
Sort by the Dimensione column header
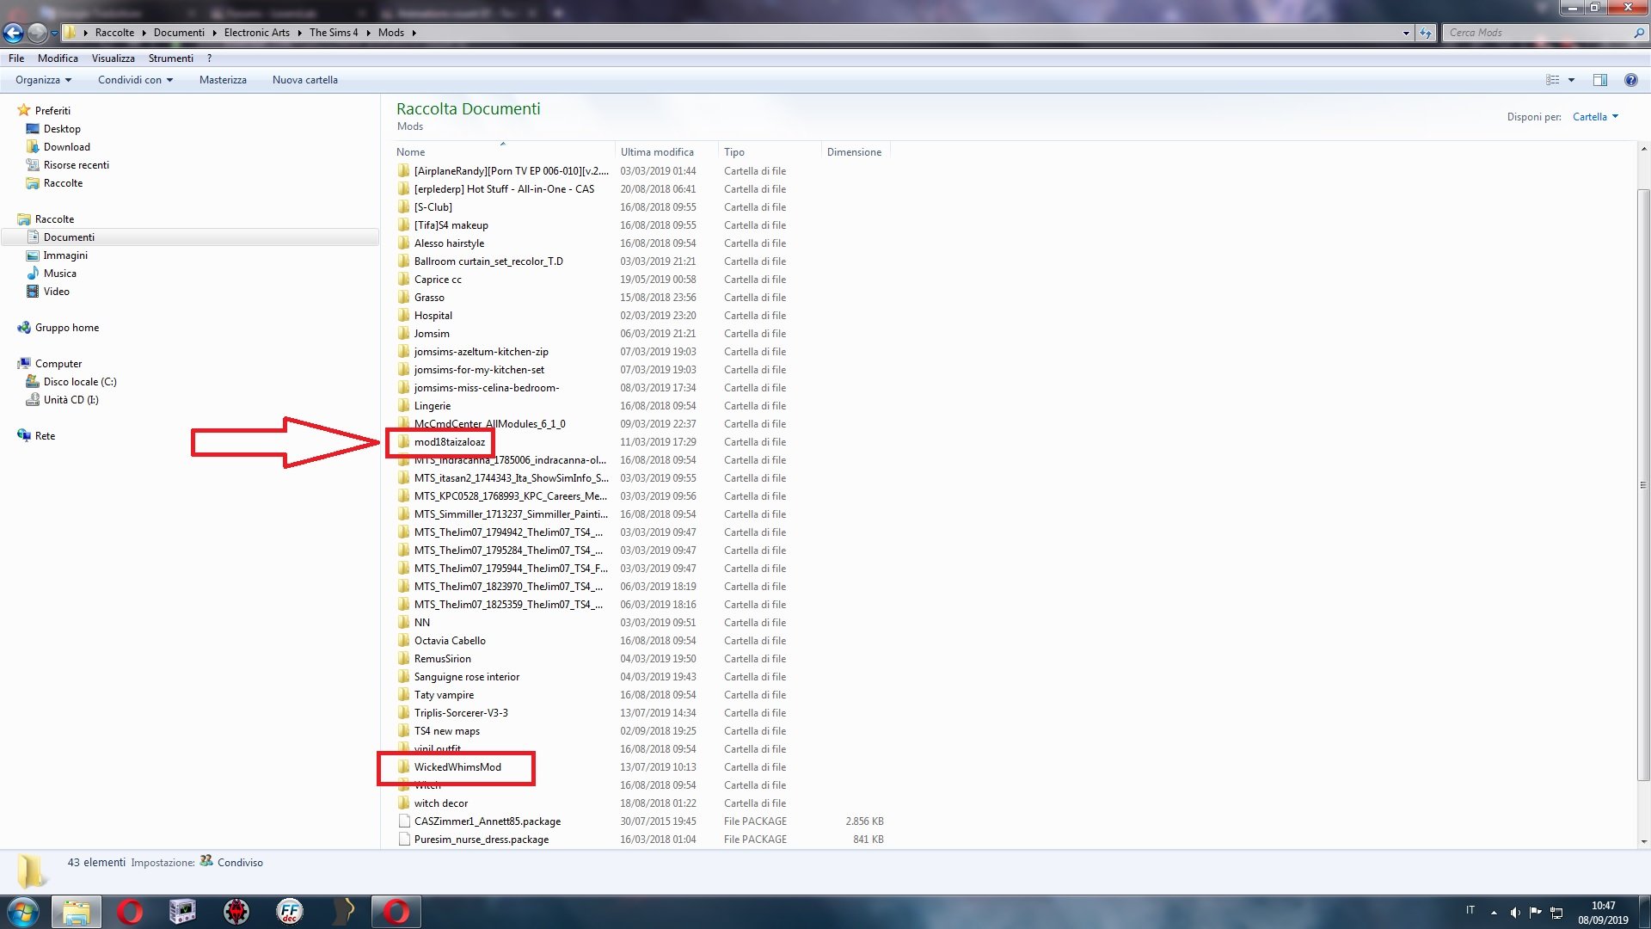click(x=856, y=152)
